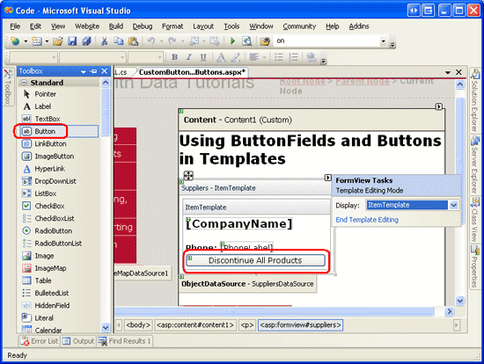Screen dimensions: 484x364
Task: Open the Display template dropdown
Action: coord(453,205)
